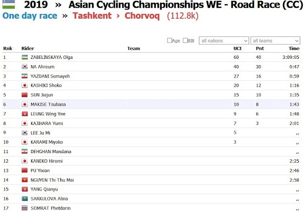Open the One day race link
The image size is (306, 212).
tap(30, 16)
